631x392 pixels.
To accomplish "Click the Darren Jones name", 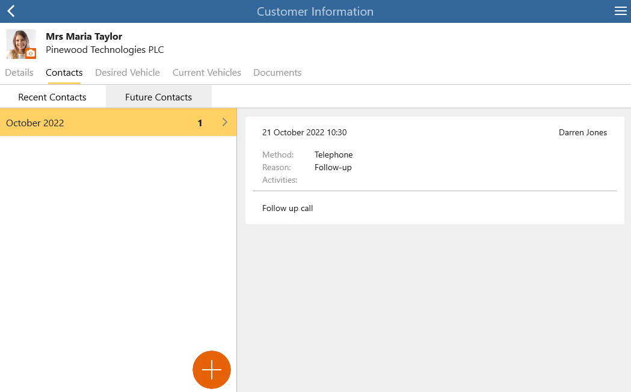I will point(583,132).
